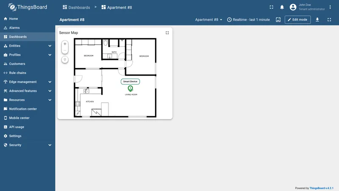339x191 pixels.
Task: Click the Resources folder icon
Action: (6, 100)
